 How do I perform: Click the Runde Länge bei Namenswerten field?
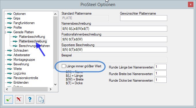coord(161,67)
